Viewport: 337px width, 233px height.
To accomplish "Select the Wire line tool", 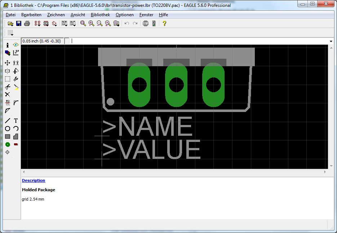I will [8, 121].
